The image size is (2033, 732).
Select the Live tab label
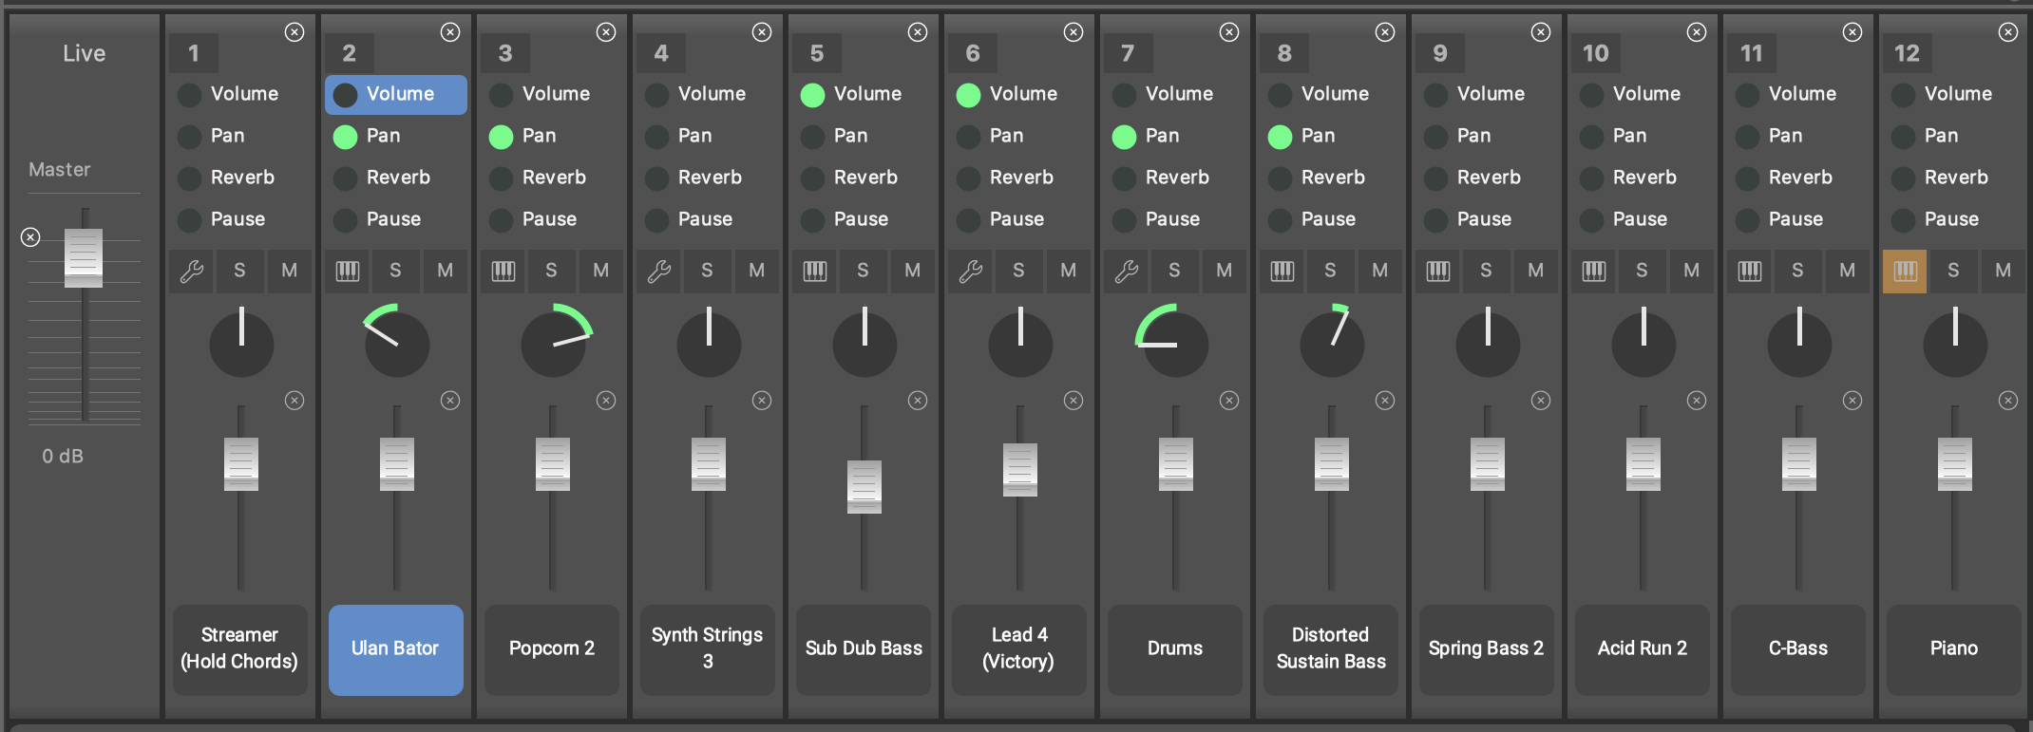pos(84,54)
